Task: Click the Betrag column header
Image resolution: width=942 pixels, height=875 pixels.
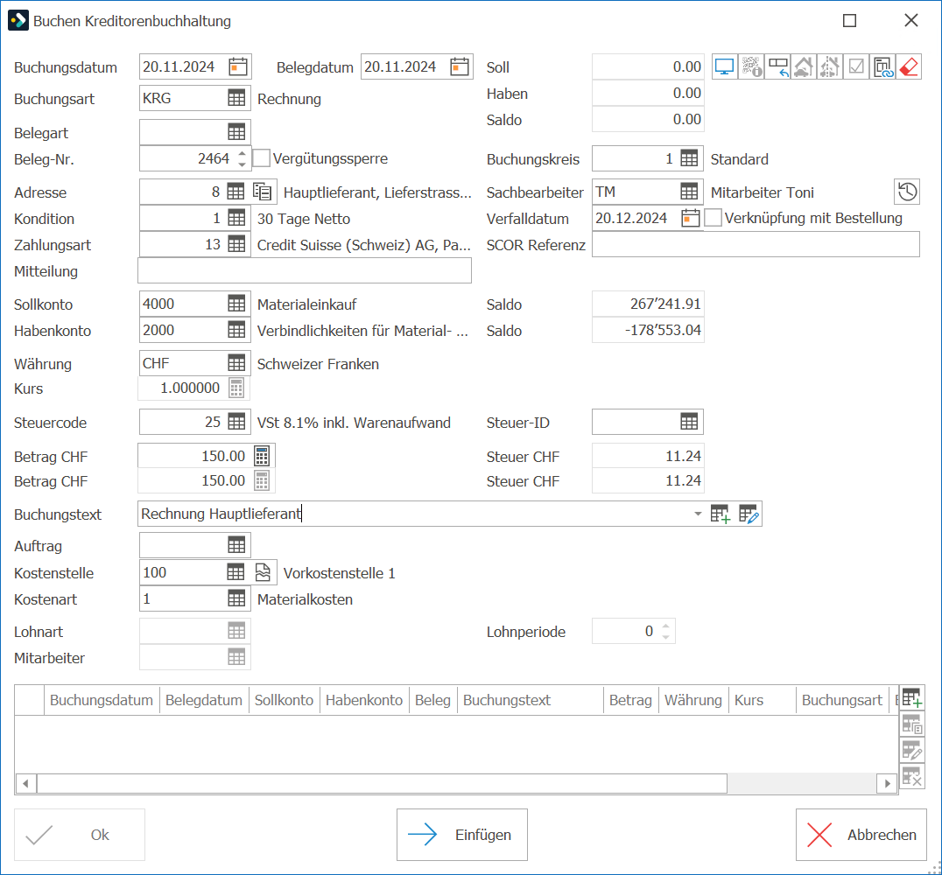Action: tap(630, 700)
